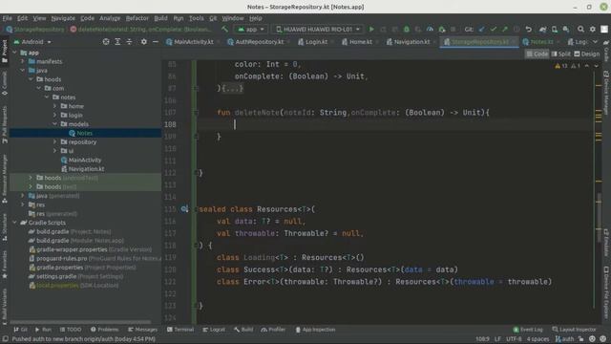The width and height of the screenshot is (611, 344).
Task: Expand the login package
Action: pos(55,115)
